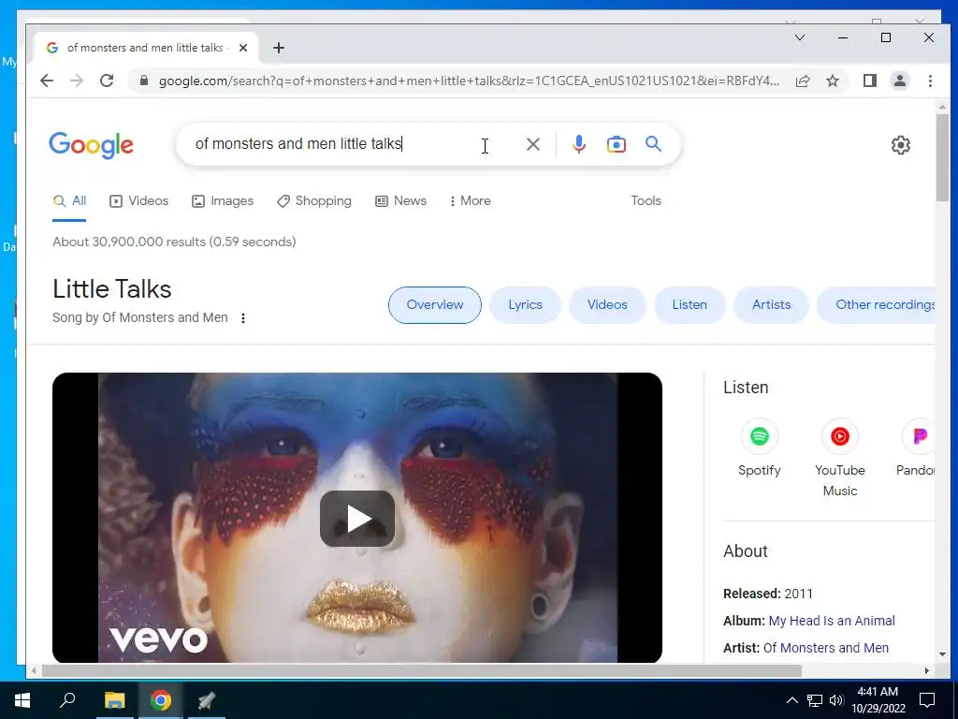Viewport: 958px width, 719px height.
Task: Click the scroll down arrow
Action: coord(941,654)
